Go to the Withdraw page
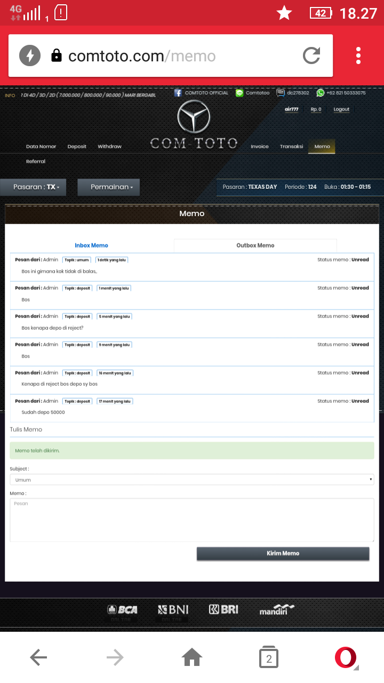Image resolution: width=384 pixels, height=683 pixels. pos(109,147)
